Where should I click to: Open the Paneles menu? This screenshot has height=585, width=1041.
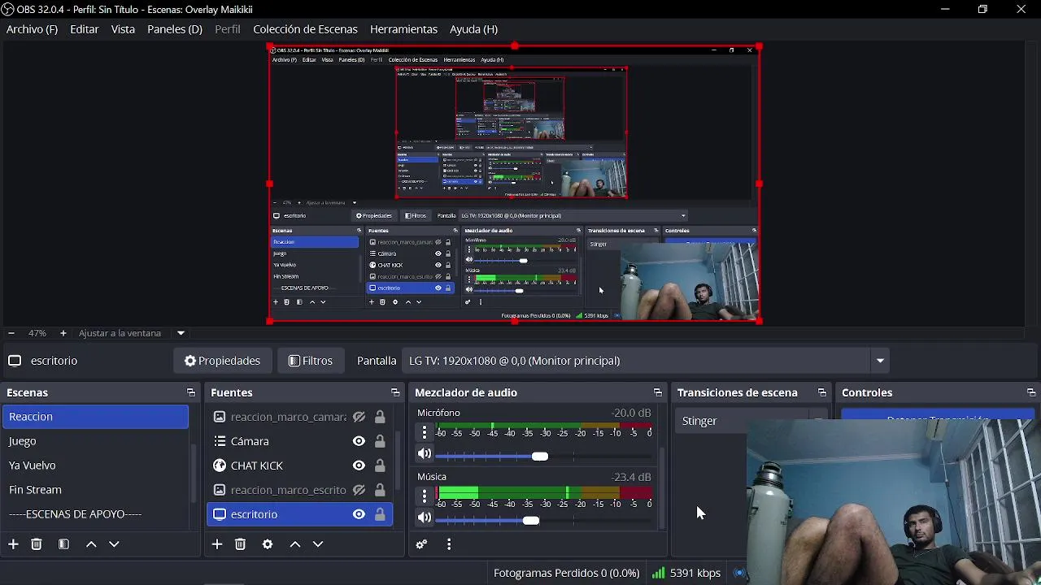[174, 29]
